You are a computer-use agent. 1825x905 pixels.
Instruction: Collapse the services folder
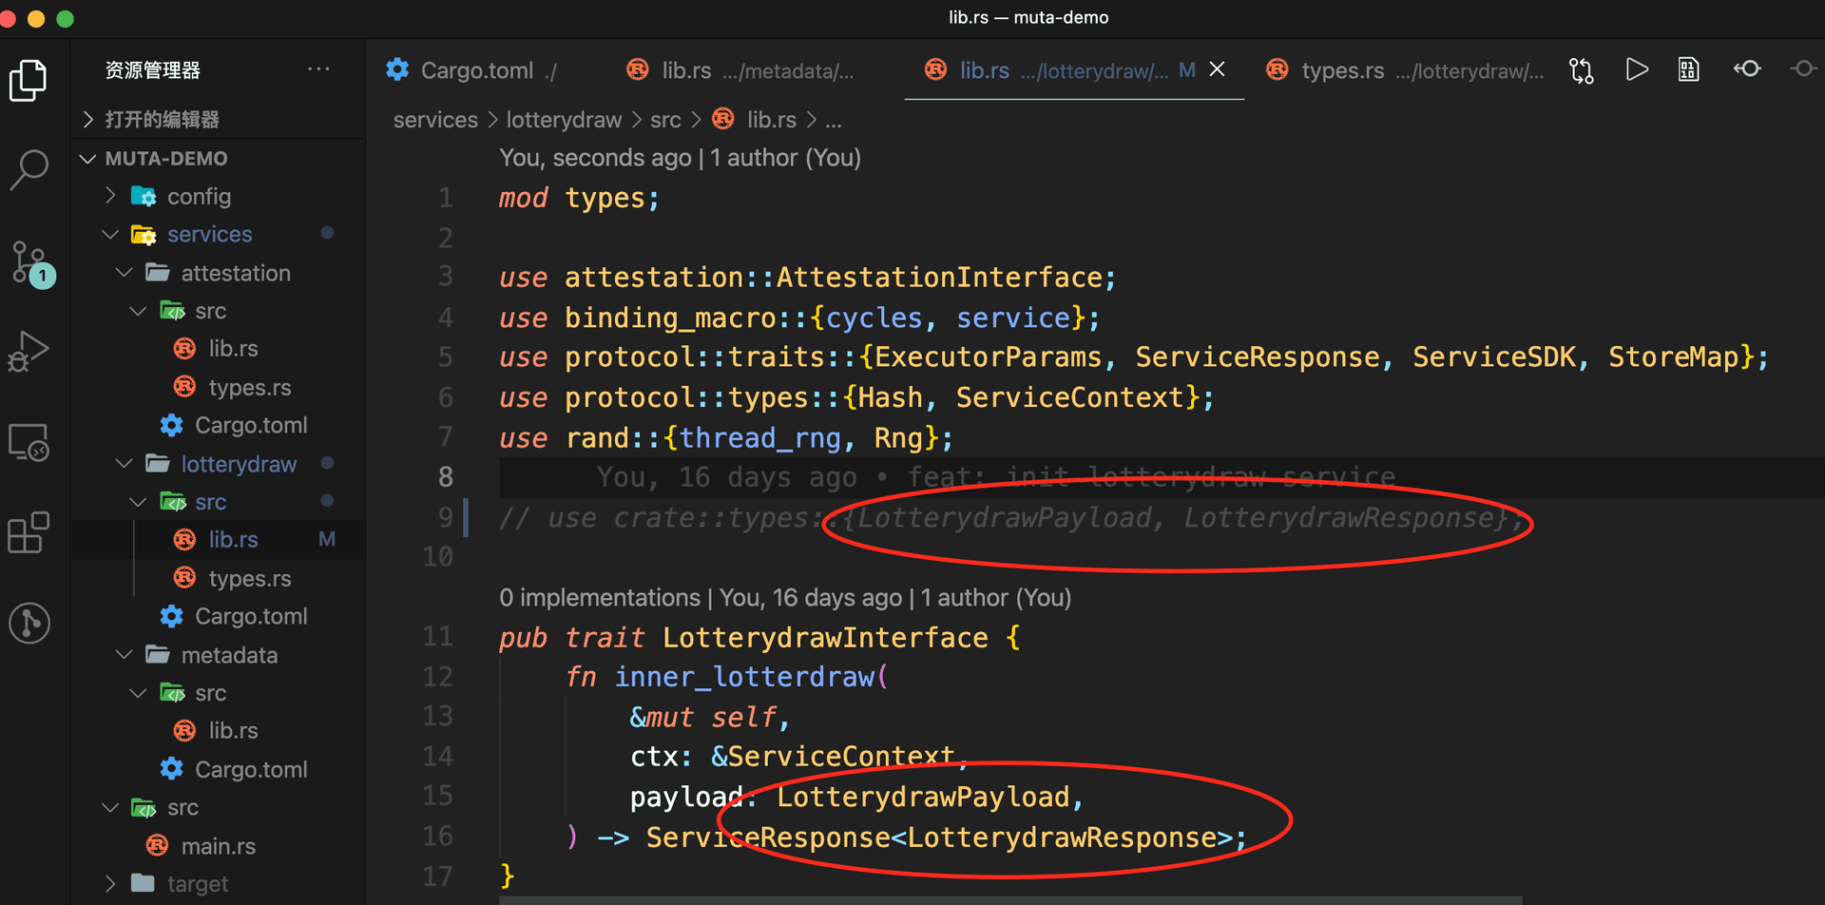pyautogui.click(x=110, y=234)
